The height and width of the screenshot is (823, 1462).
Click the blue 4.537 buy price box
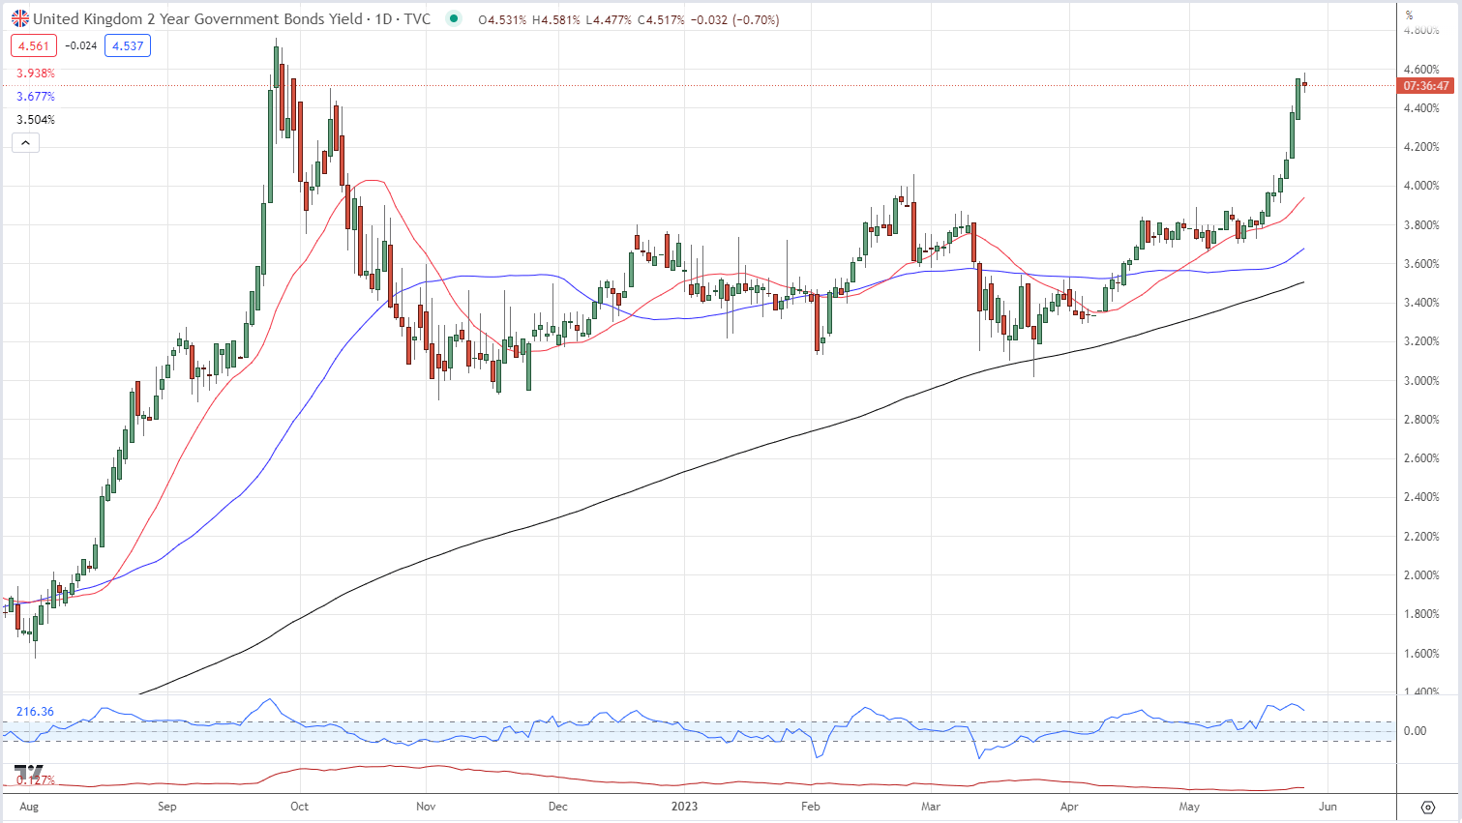coord(128,45)
